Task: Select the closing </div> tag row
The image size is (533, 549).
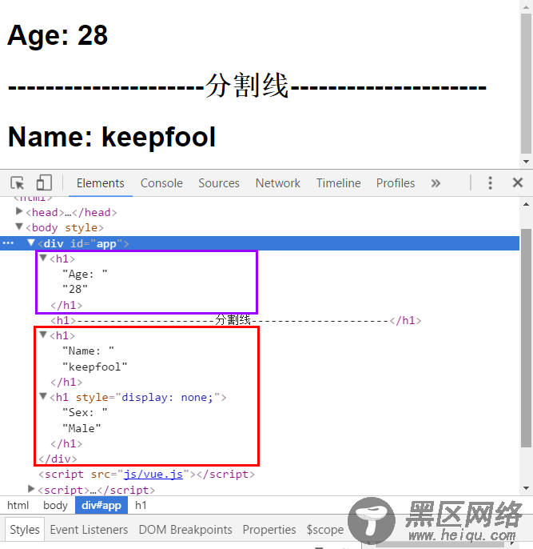Action: click(58, 459)
